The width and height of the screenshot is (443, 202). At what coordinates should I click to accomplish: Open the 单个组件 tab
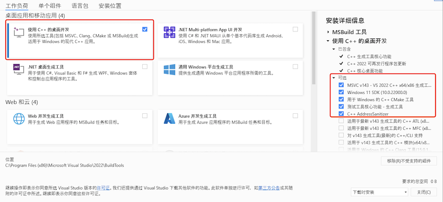[50, 6]
